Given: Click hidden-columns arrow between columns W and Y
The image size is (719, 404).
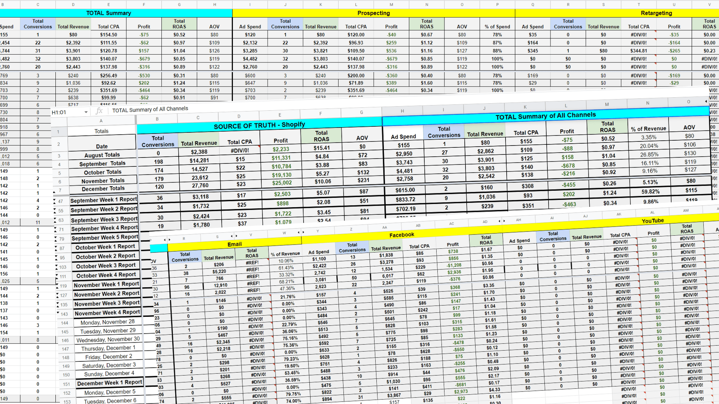Looking at the screenshot, I should 300,232.
